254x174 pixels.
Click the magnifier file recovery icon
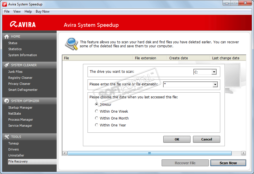tap(71, 44)
